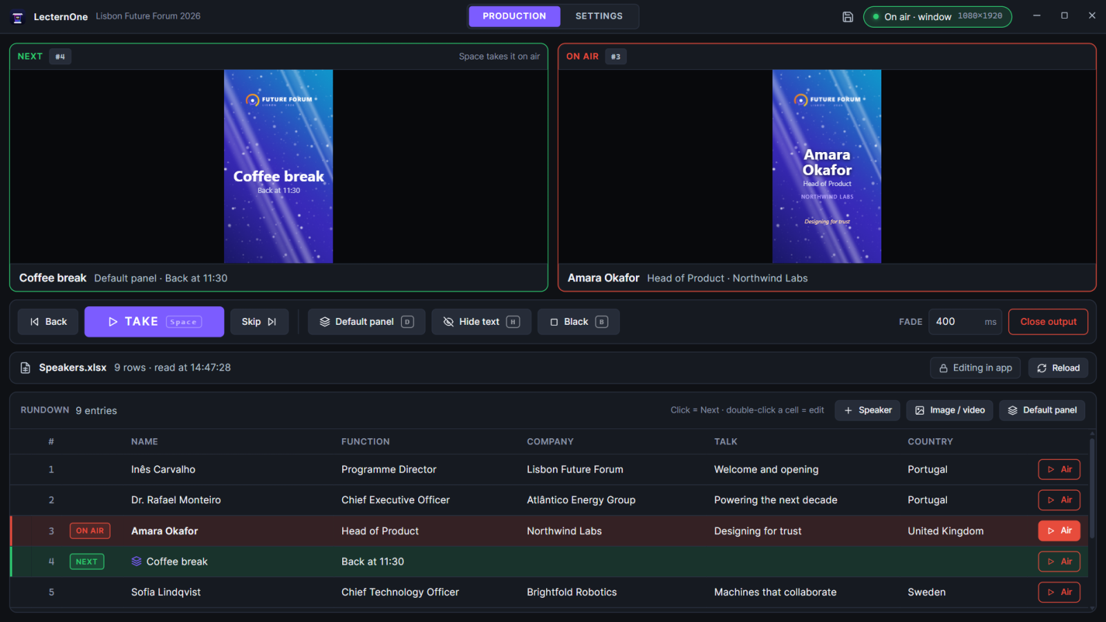Image resolution: width=1106 pixels, height=622 pixels.
Task: Click the save icon in the title bar
Action: pos(847,17)
